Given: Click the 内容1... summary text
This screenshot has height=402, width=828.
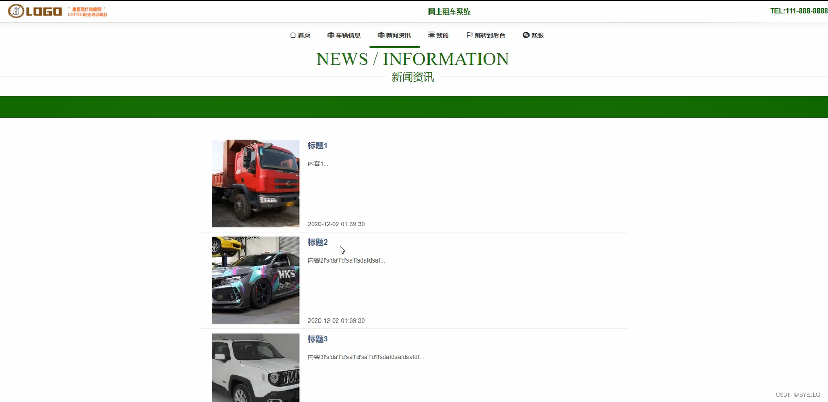Looking at the screenshot, I should pyautogui.click(x=318, y=164).
